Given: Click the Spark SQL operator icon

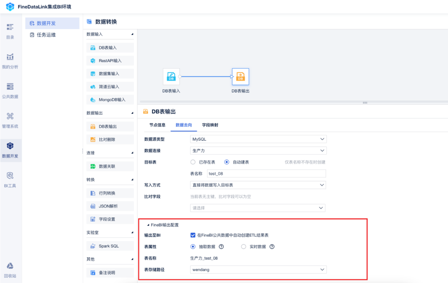Looking at the screenshot, I should (x=93, y=246).
